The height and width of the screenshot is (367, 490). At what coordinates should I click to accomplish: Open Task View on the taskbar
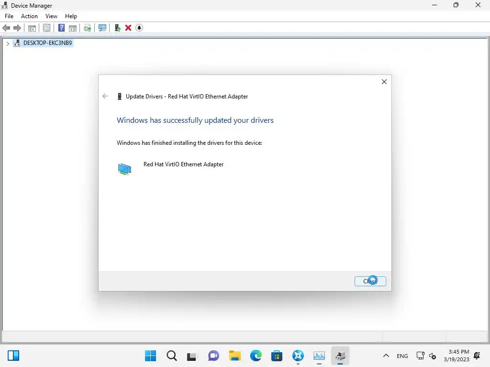(192, 356)
